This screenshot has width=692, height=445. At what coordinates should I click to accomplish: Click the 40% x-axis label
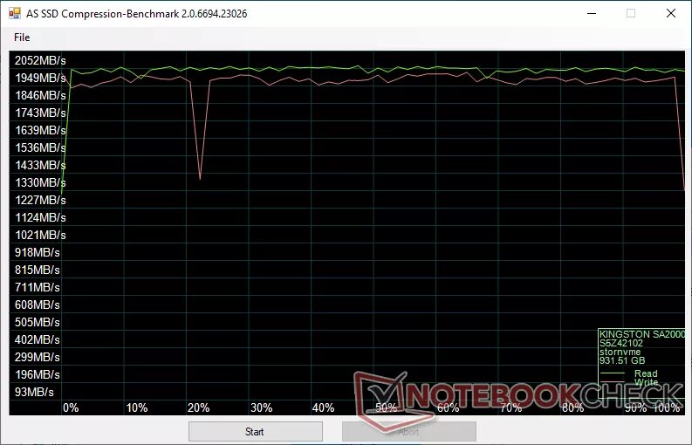(x=323, y=408)
